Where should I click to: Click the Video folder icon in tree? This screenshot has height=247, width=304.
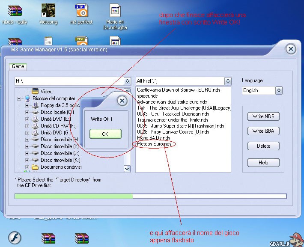(35, 91)
